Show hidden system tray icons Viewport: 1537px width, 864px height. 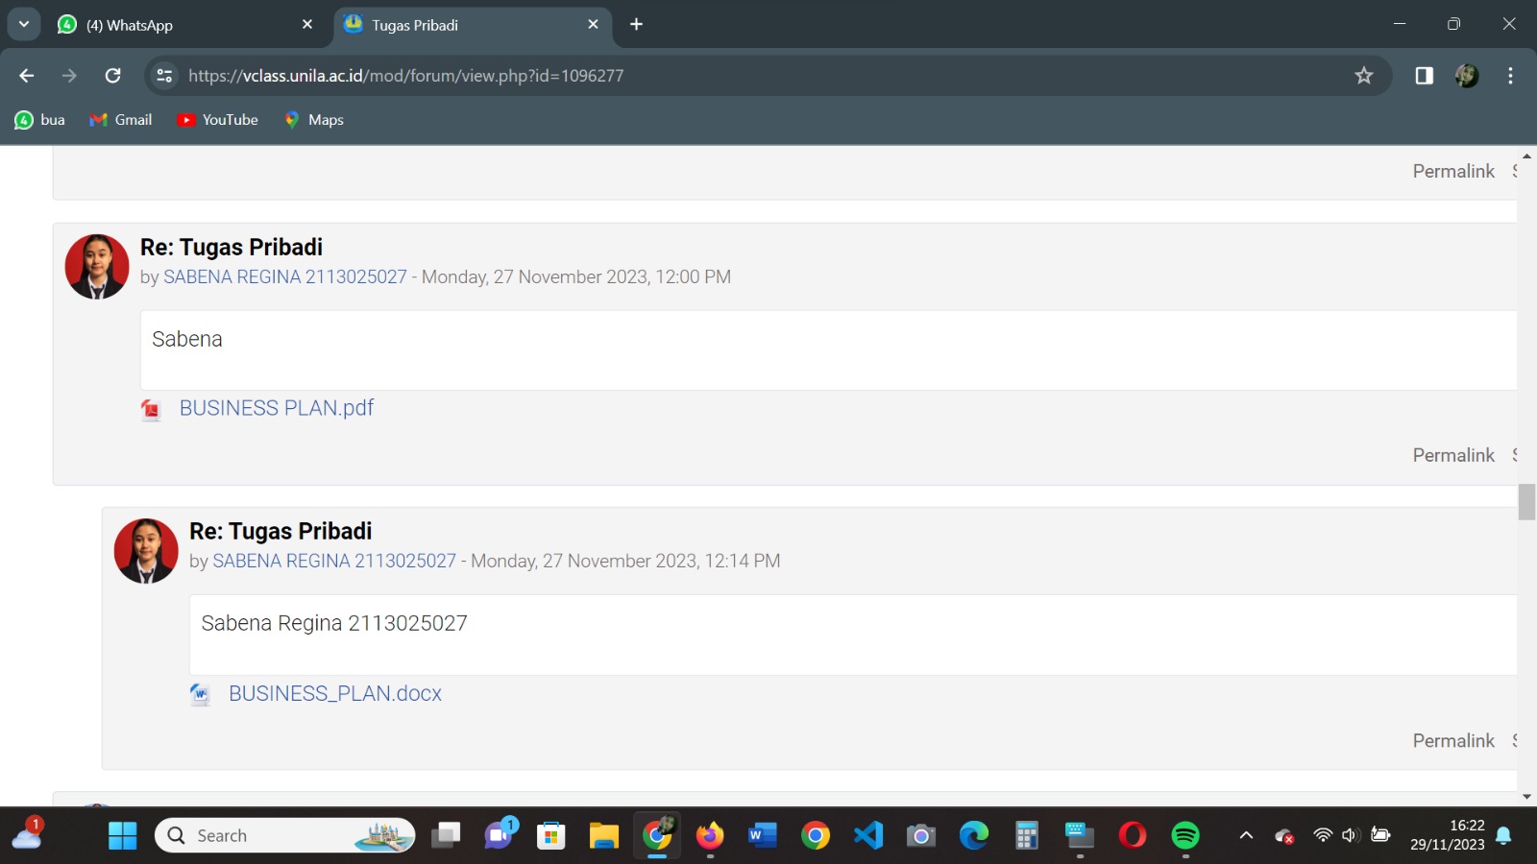coord(1246,835)
